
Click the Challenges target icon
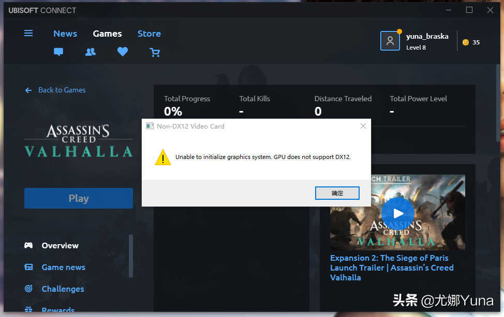click(x=28, y=289)
